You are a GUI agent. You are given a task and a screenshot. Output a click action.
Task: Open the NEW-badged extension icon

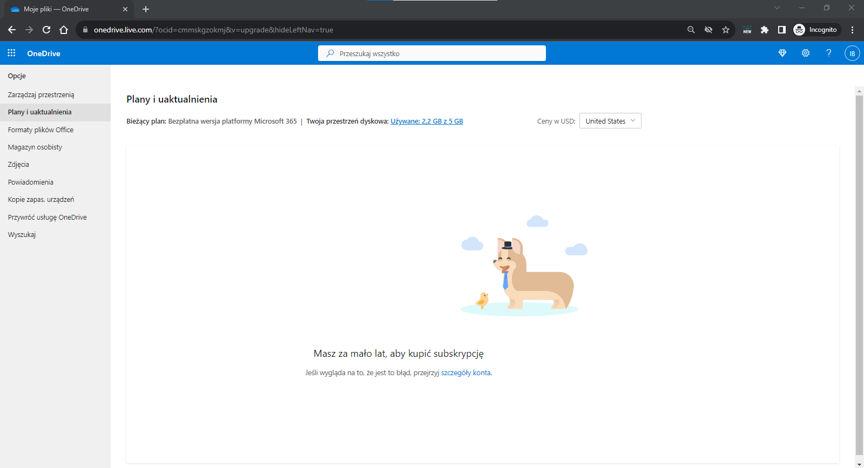click(747, 30)
